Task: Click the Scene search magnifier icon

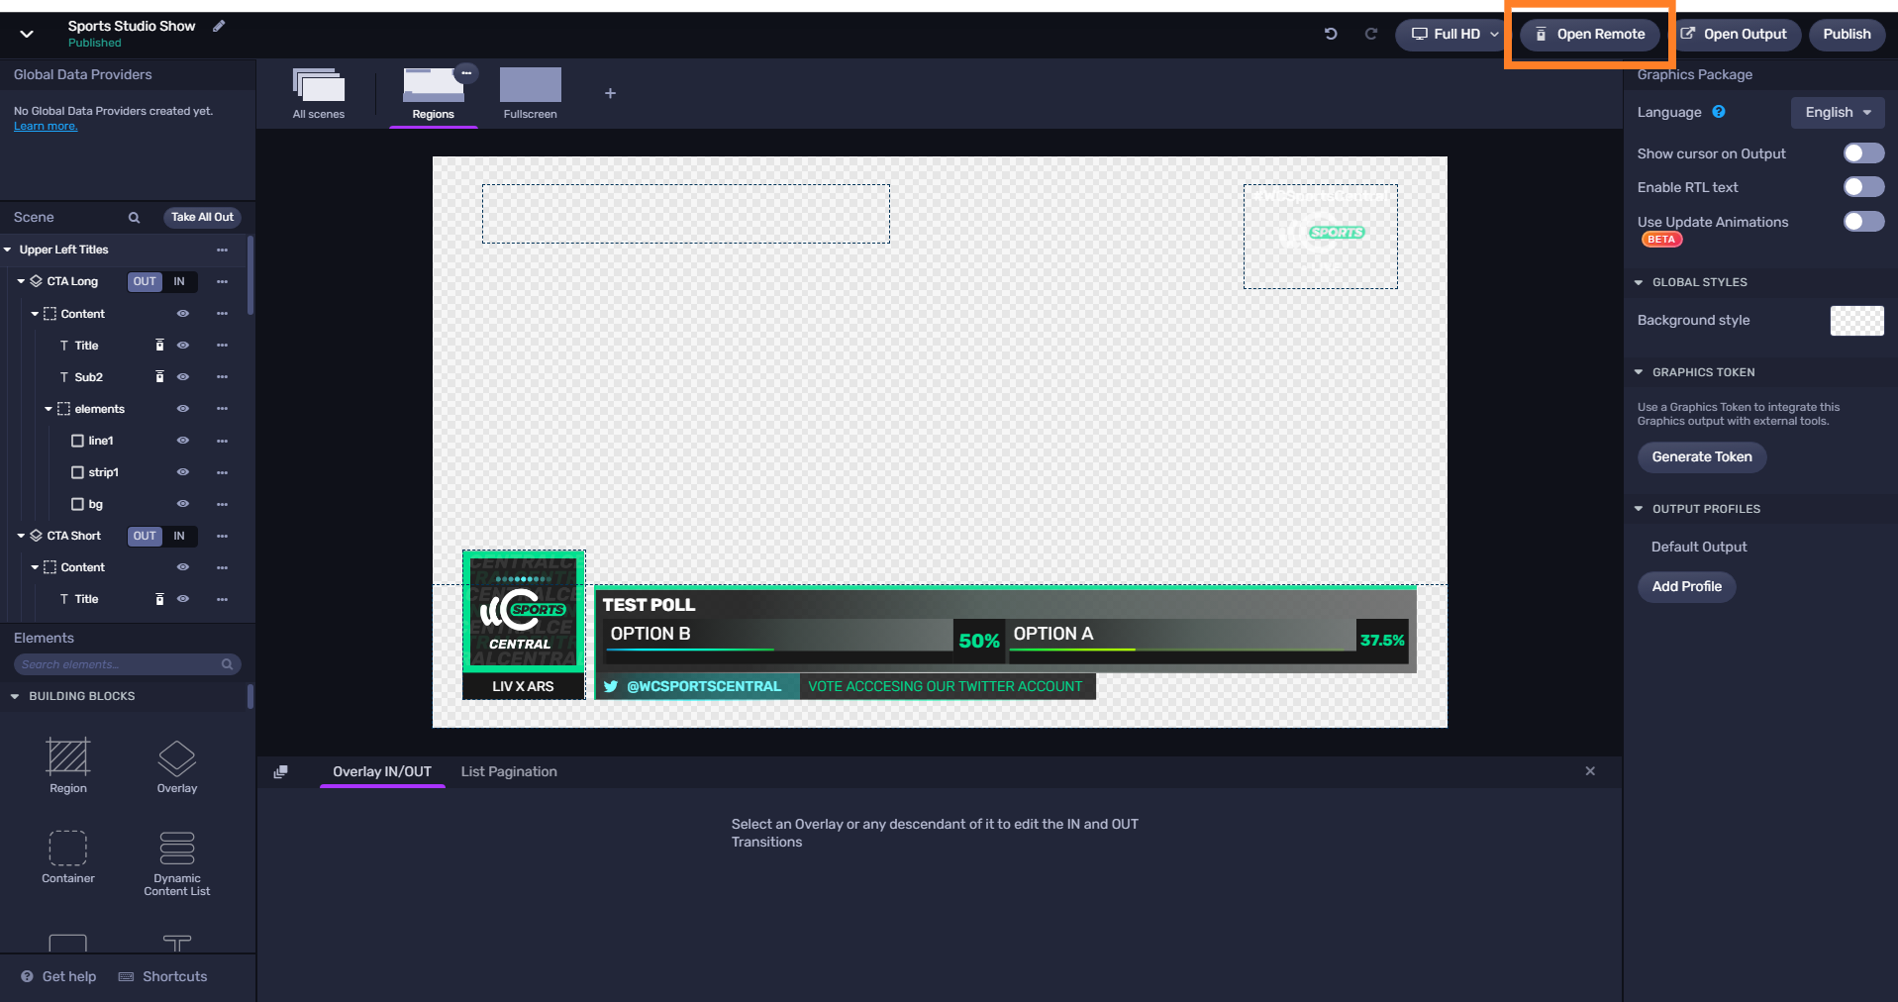Action: click(x=134, y=218)
